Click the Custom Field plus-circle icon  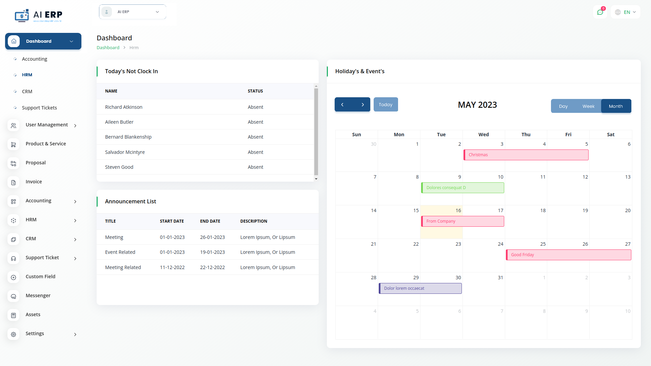point(14,277)
